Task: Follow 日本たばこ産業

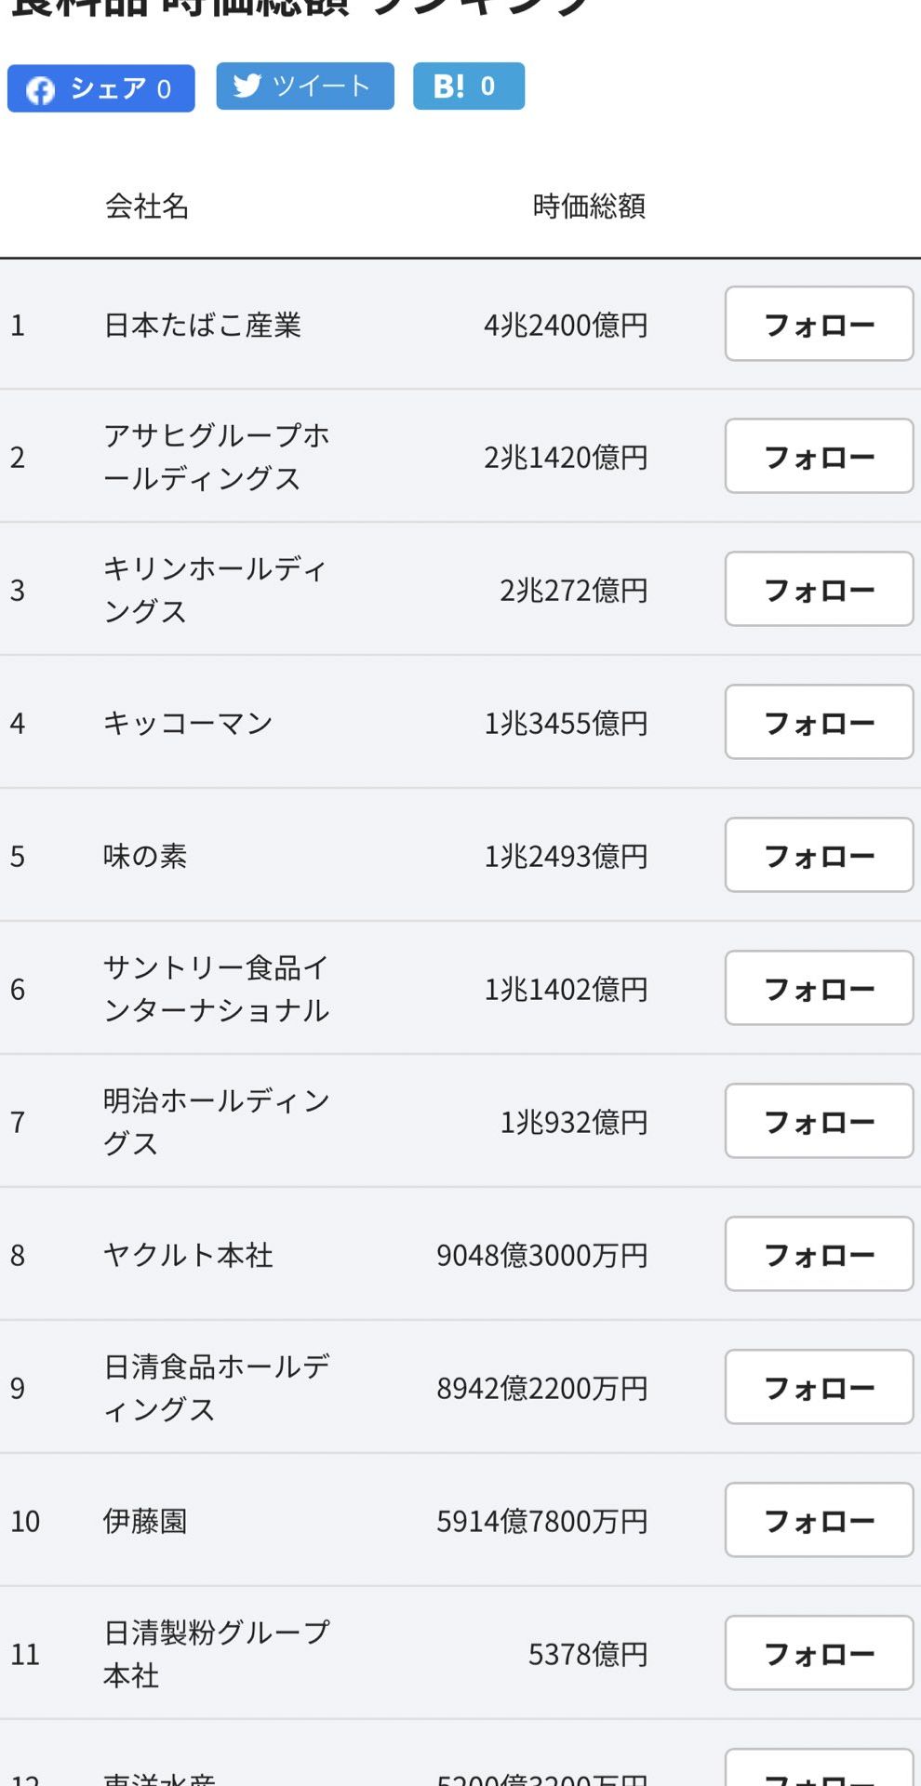Action: (x=818, y=324)
